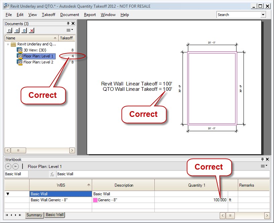Click the ft unit cell
Screen dimensions: 274x223
(233, 200)
